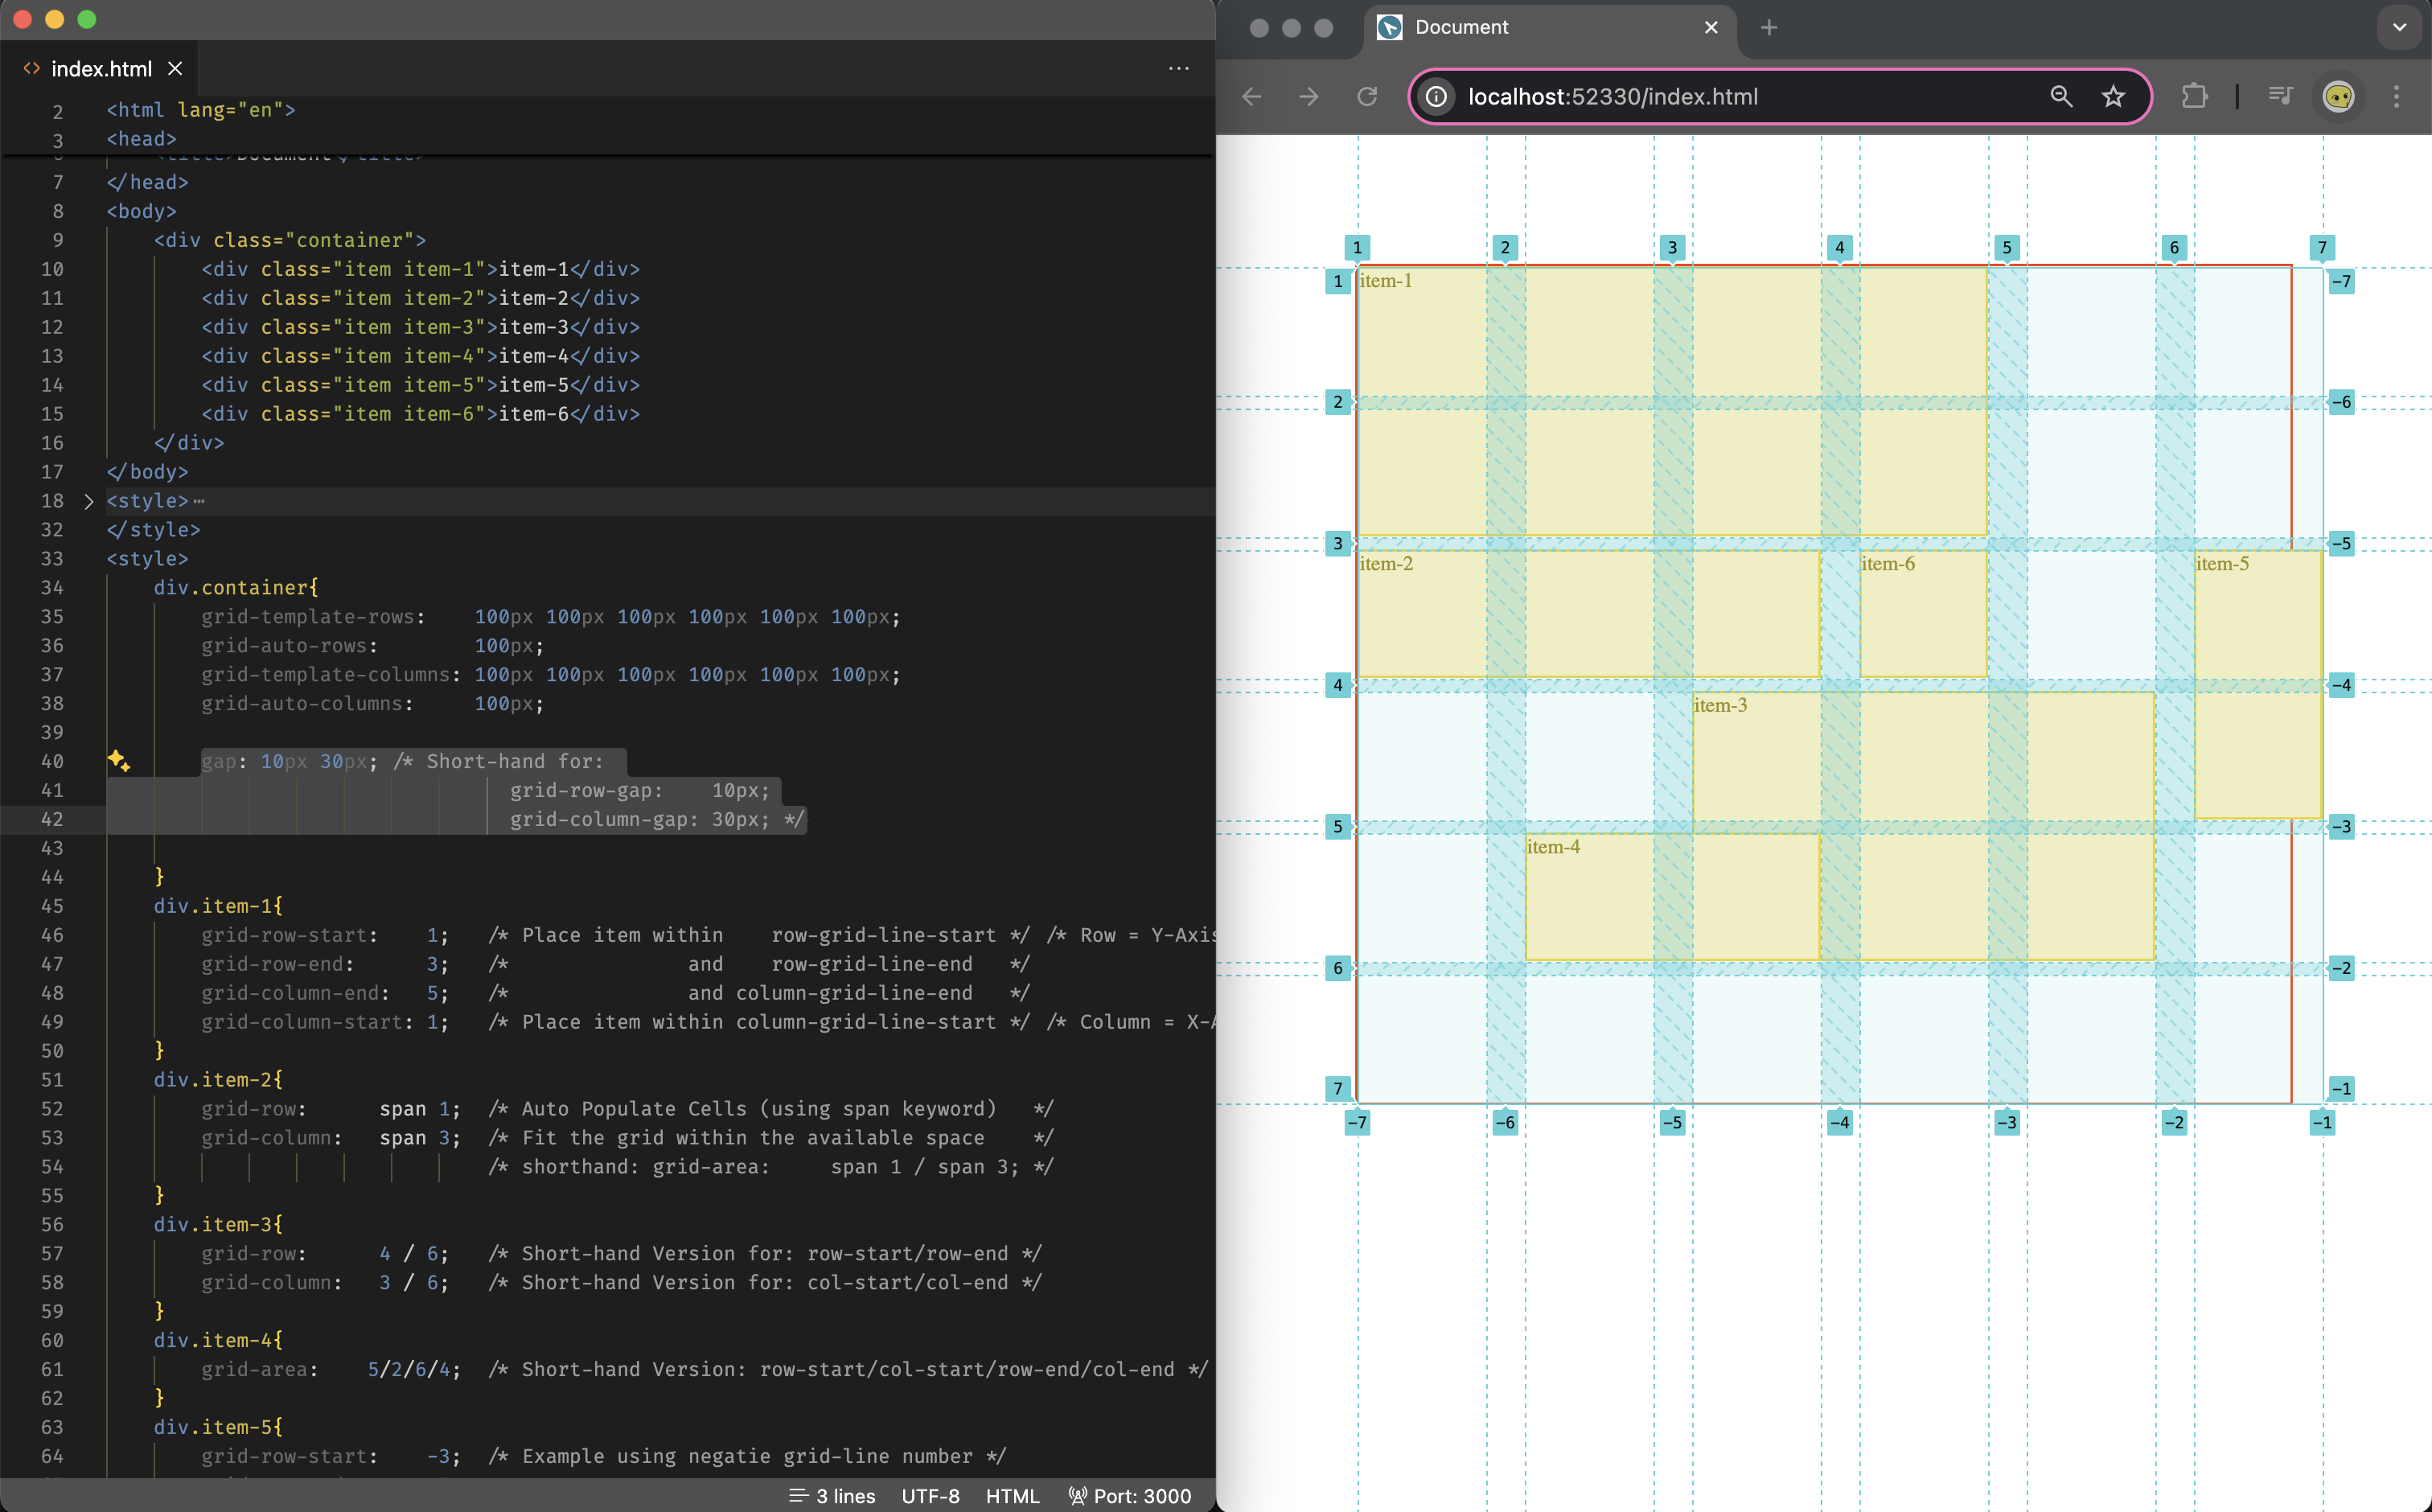Click the editor window yellow minimize button
The width and height of the screenshot is (2432, 1512).
[x=55, y=19]
